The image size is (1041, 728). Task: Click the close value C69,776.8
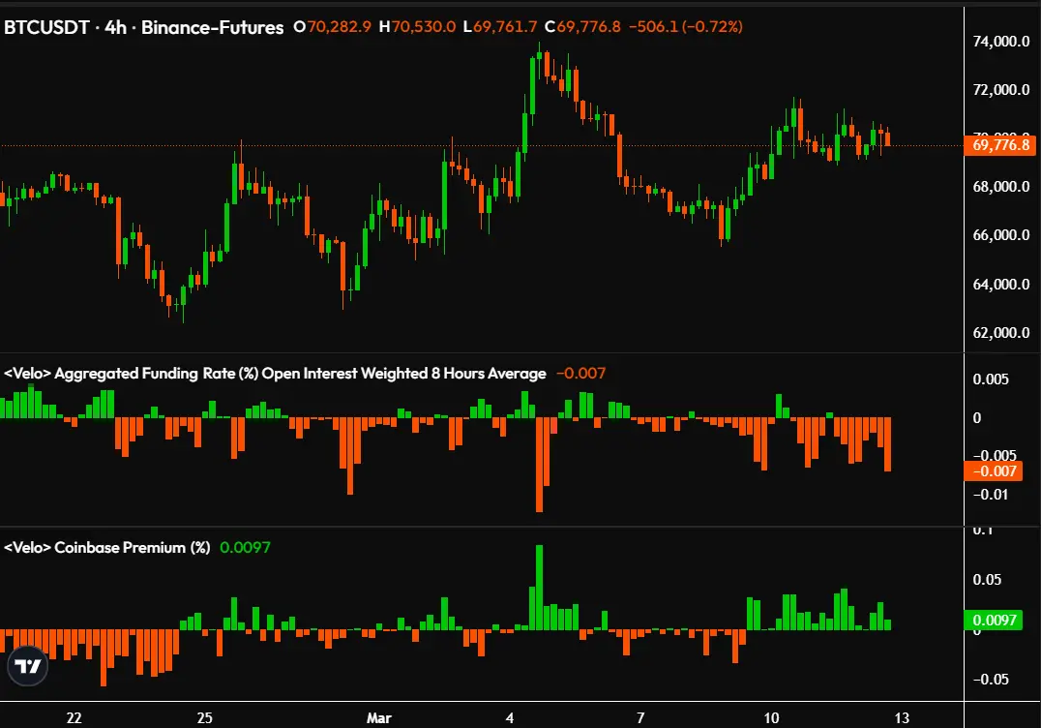(582, 27)
